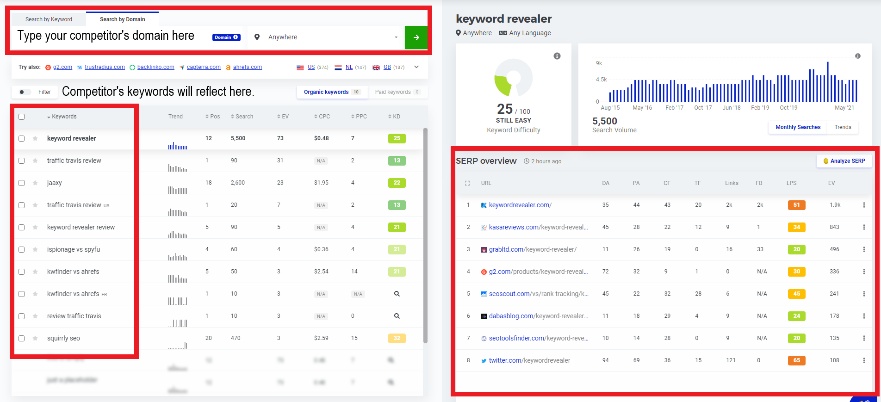
Task: Open options menu for seoscout.com result
Action: (x=864, y=294)
